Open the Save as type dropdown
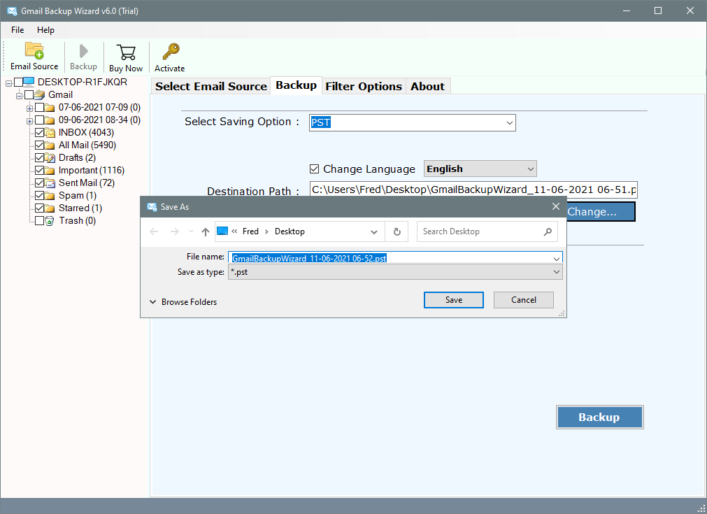The height and width of the screenshot is (514, 707). tap(557, 272)
